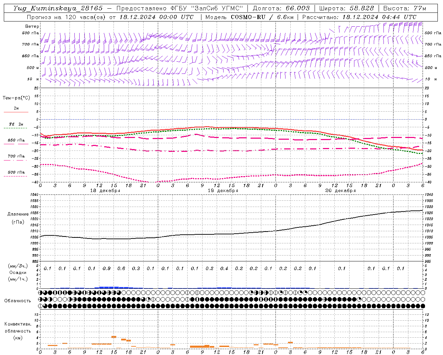The image size is (443, 355).
Task: Click the 0.9 precipitation value
Action: [x=107, y=268]
